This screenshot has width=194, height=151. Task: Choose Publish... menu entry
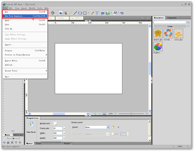tap(25, 65)
